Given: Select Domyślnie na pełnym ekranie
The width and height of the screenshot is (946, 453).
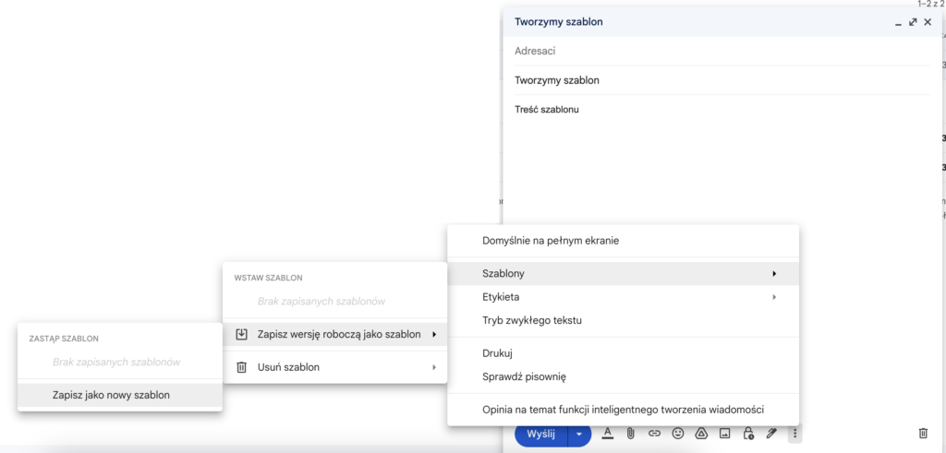Looking at the screenshot, I should [x=623, y=241].
